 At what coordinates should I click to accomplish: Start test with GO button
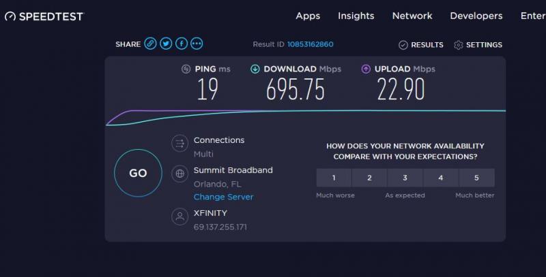coord(139,173)
